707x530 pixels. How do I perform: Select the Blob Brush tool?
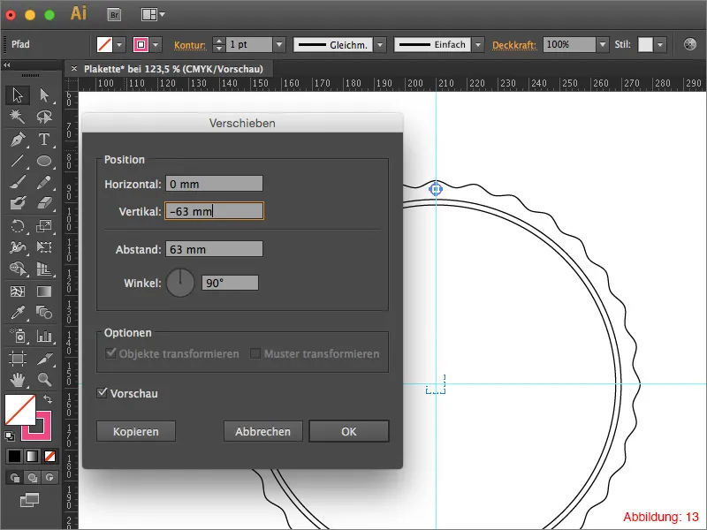pos(17,203)
